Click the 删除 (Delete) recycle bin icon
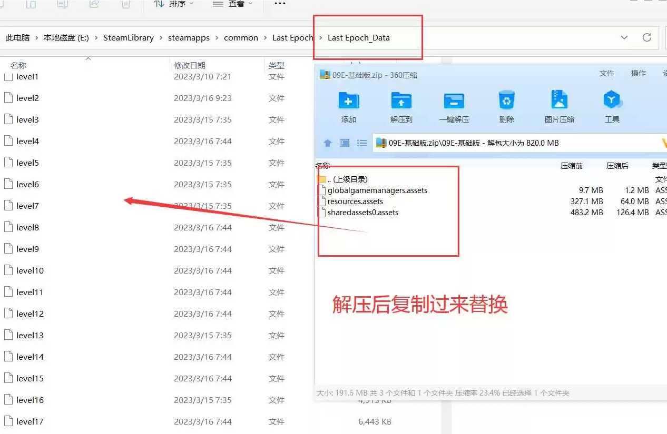Screen dimensions: 667x434 (506, 100)
